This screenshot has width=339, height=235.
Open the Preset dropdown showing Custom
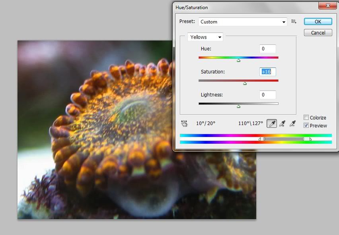point(243,22)
